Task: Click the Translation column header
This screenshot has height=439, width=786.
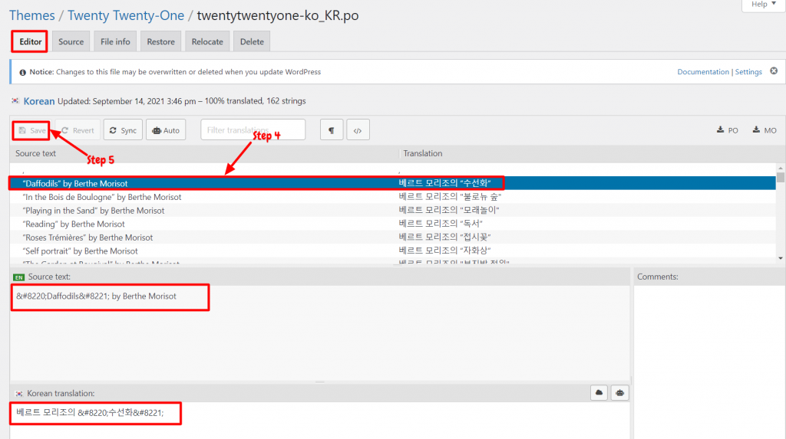Action: click(x=423, y=153)
